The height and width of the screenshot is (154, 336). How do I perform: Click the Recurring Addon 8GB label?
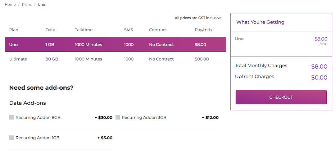38,118
